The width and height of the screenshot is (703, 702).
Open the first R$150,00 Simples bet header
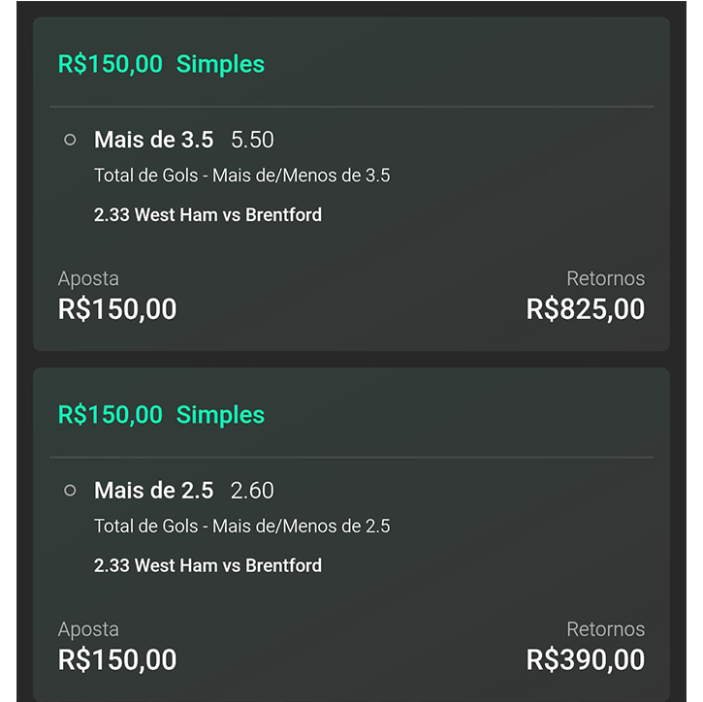(161, 64)
